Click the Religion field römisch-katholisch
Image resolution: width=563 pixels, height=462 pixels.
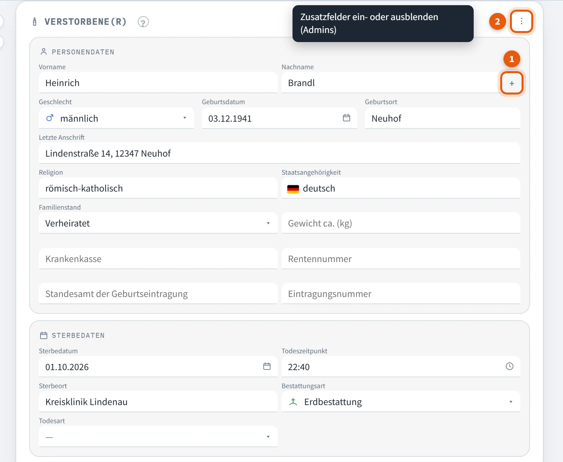pyautogui.click(x=158, y=188)
